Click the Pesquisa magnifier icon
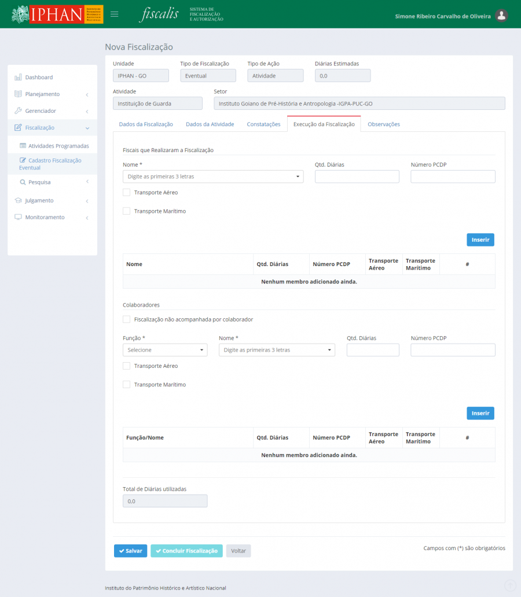This screenshot has height=597, width=521. (23, 182)
